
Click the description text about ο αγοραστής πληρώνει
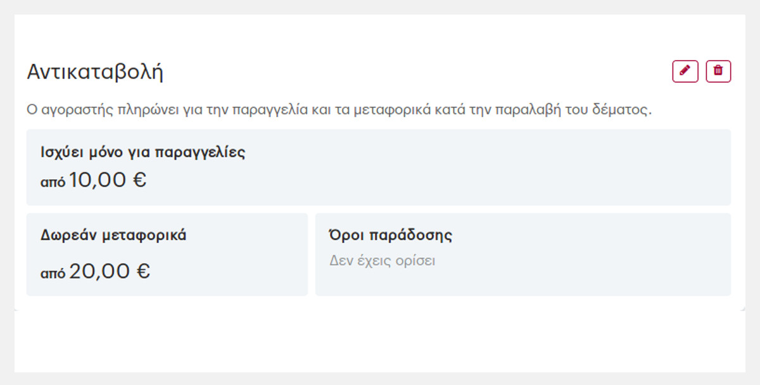pos(339,110)
